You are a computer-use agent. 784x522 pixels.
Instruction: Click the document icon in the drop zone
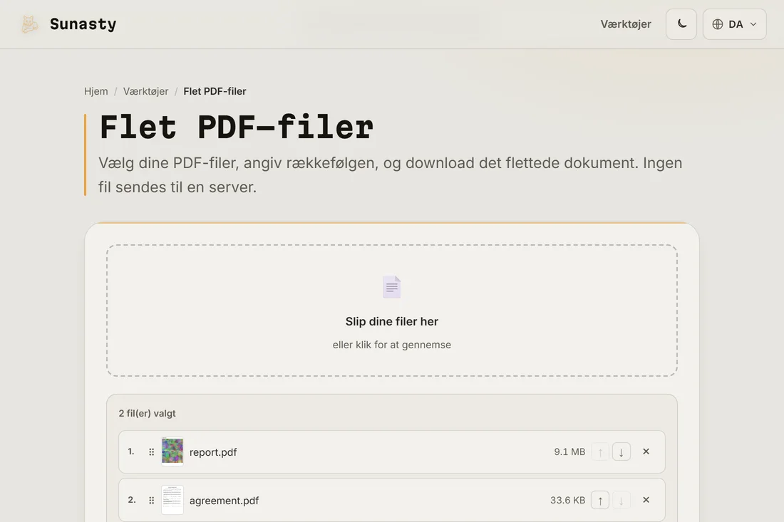(391, 287)
